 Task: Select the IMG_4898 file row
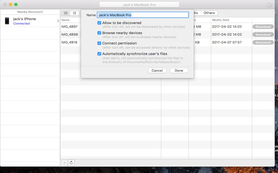167,35
